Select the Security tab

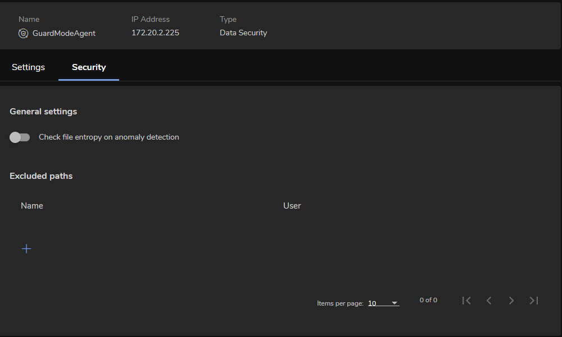pyautogui.click(x=89, y=67)
